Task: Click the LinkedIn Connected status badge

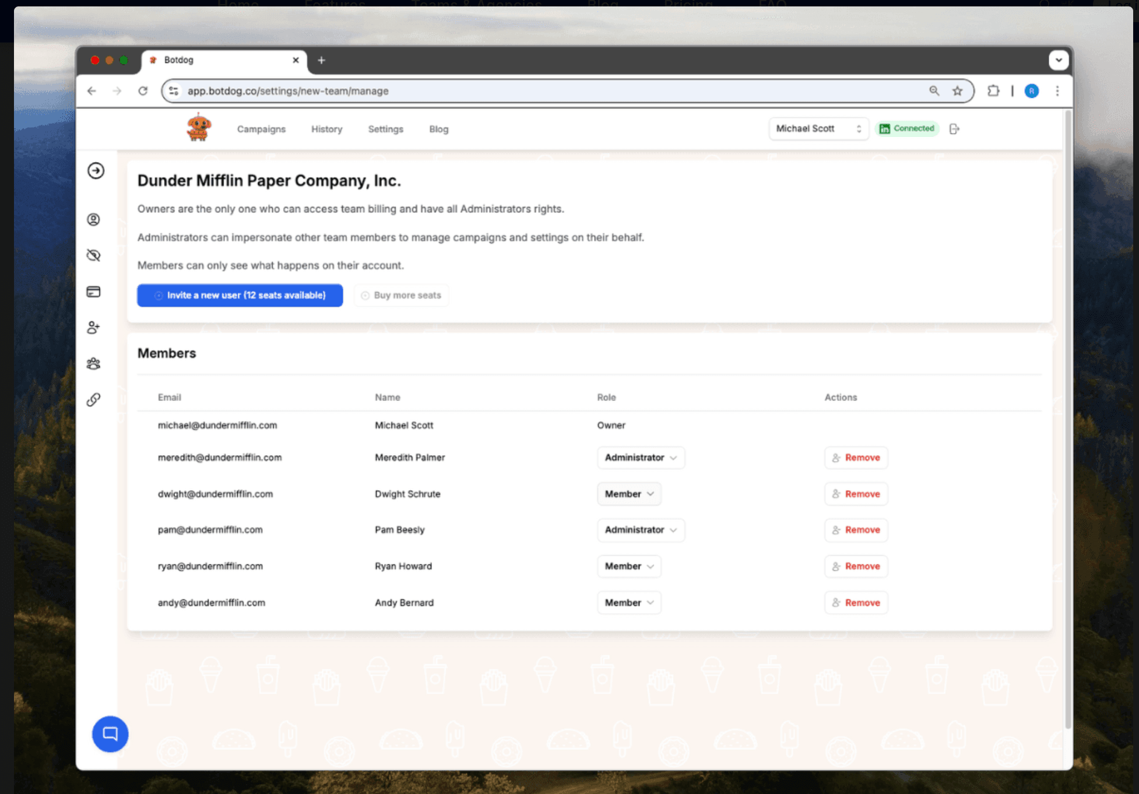Action: (x=907, y=129)
